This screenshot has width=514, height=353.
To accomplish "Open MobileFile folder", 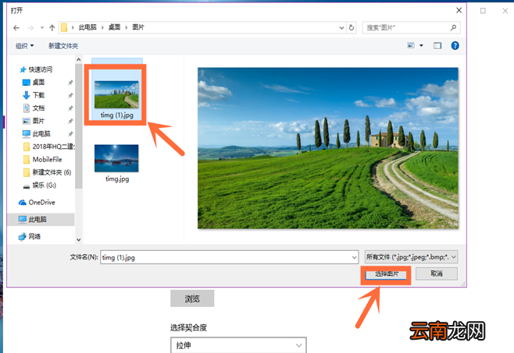I will click(x=43, y=159).
